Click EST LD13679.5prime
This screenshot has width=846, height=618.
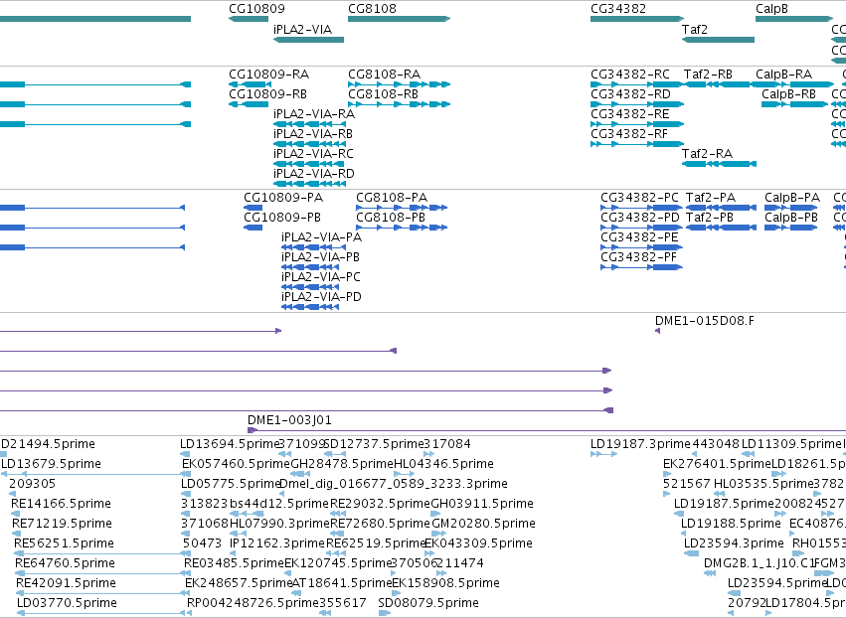pyautogui.click(x=95, y=475)
